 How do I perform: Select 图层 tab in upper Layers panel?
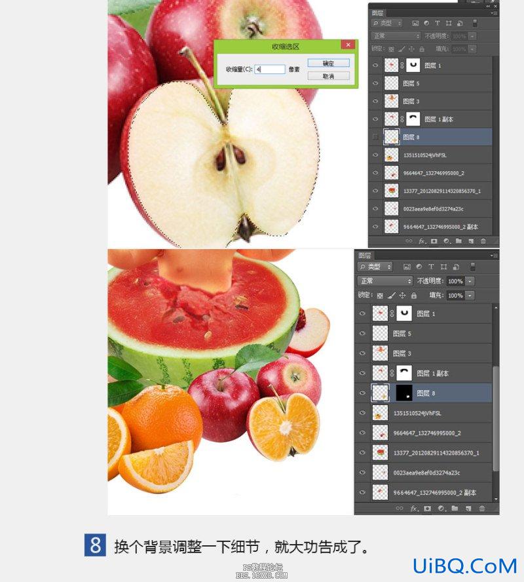[377, 13]
